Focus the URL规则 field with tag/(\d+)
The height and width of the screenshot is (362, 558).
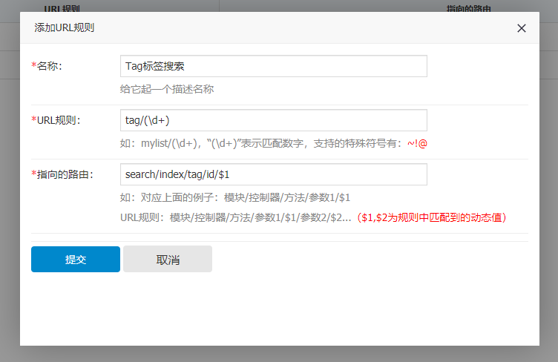pos(273,120)
